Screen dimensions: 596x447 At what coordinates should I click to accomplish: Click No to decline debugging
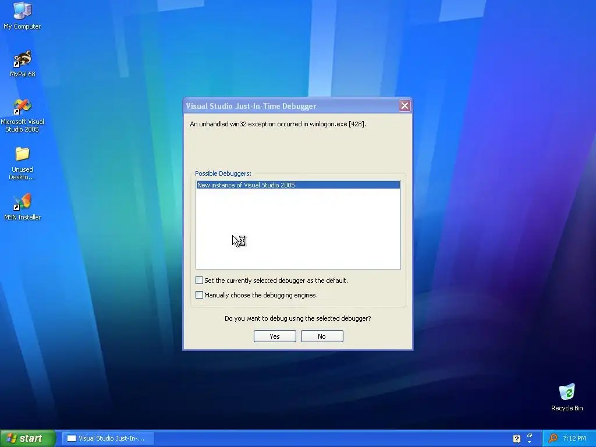[322, 336]
